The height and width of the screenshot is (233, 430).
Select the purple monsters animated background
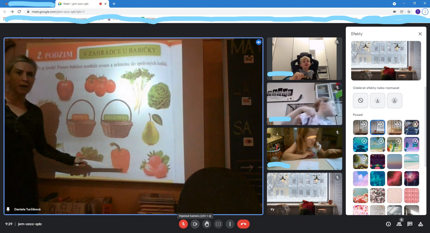pos(412,144)
